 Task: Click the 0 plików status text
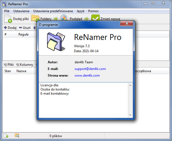(x=56, y=136)
